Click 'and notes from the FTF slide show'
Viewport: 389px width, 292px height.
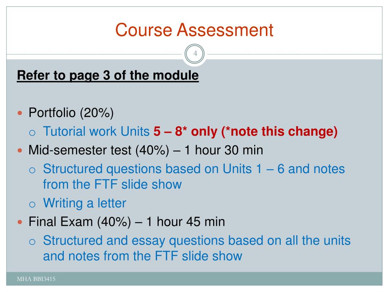coord(143,256)
